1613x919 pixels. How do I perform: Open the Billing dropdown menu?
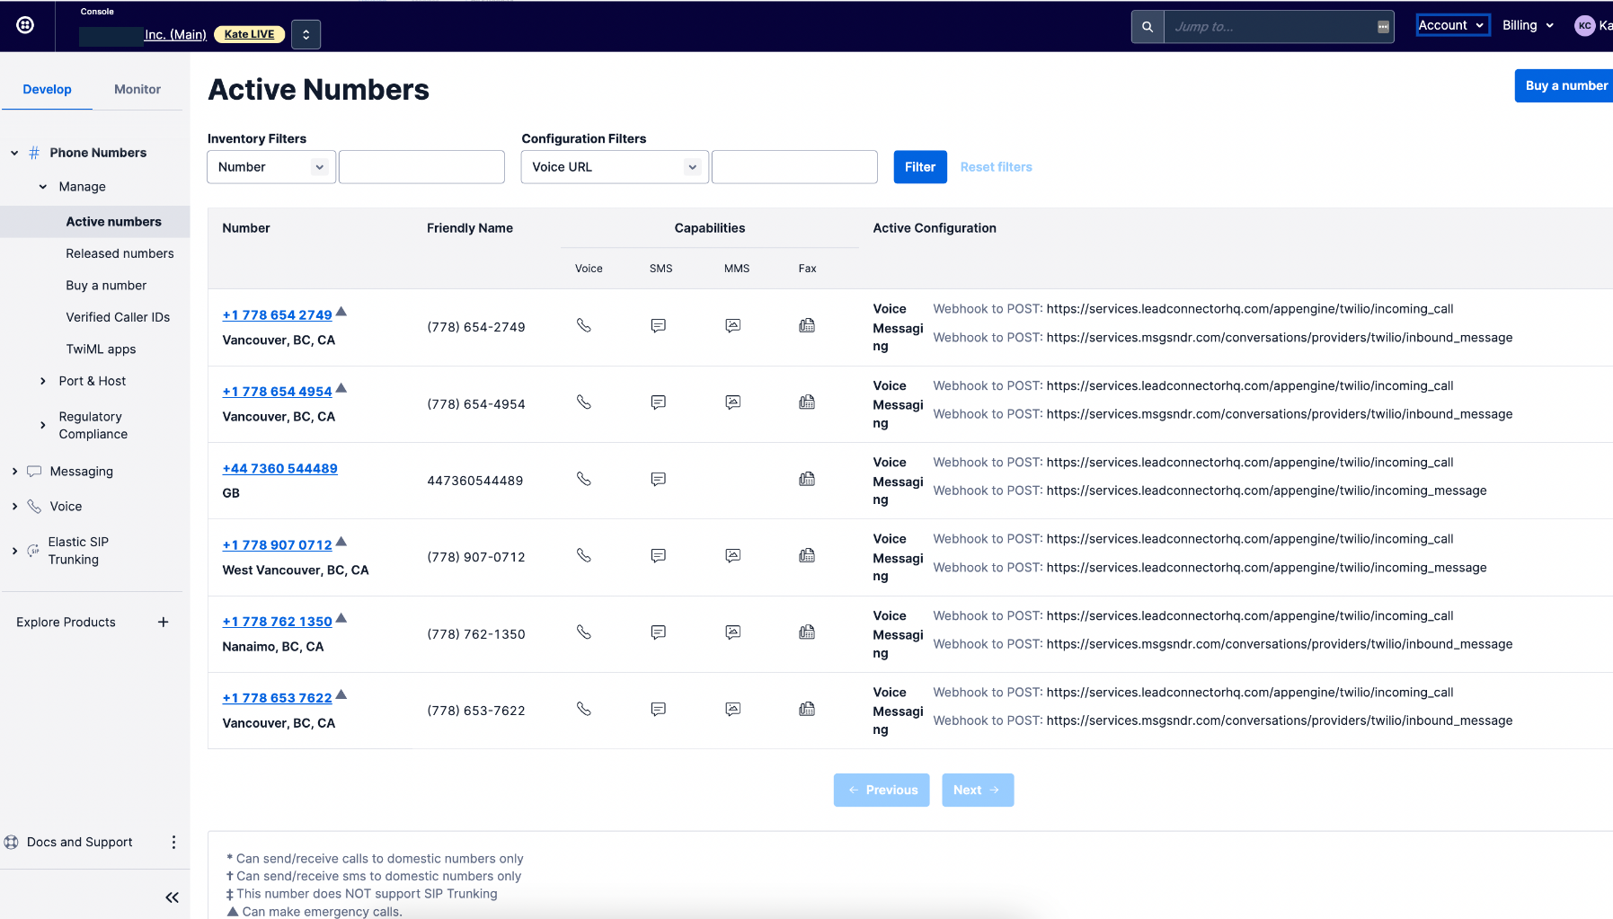click(1528, 25)
